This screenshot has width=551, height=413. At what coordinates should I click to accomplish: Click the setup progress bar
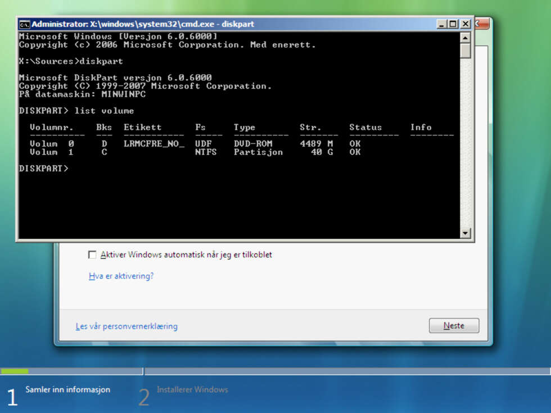click(275, 371)
